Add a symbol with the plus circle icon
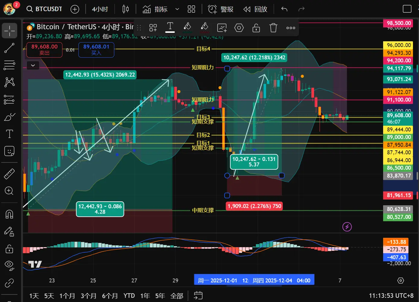Image resolution: width=419 pixels, height=302 pixels. [x=75, y=9]
